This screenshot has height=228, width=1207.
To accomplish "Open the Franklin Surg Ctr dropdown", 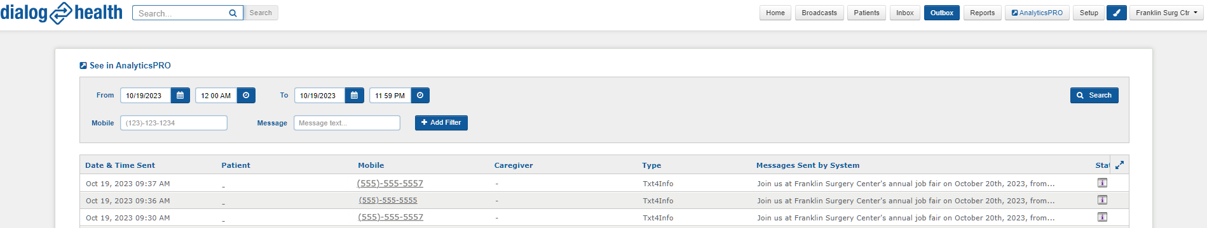I will (1166, 13).
